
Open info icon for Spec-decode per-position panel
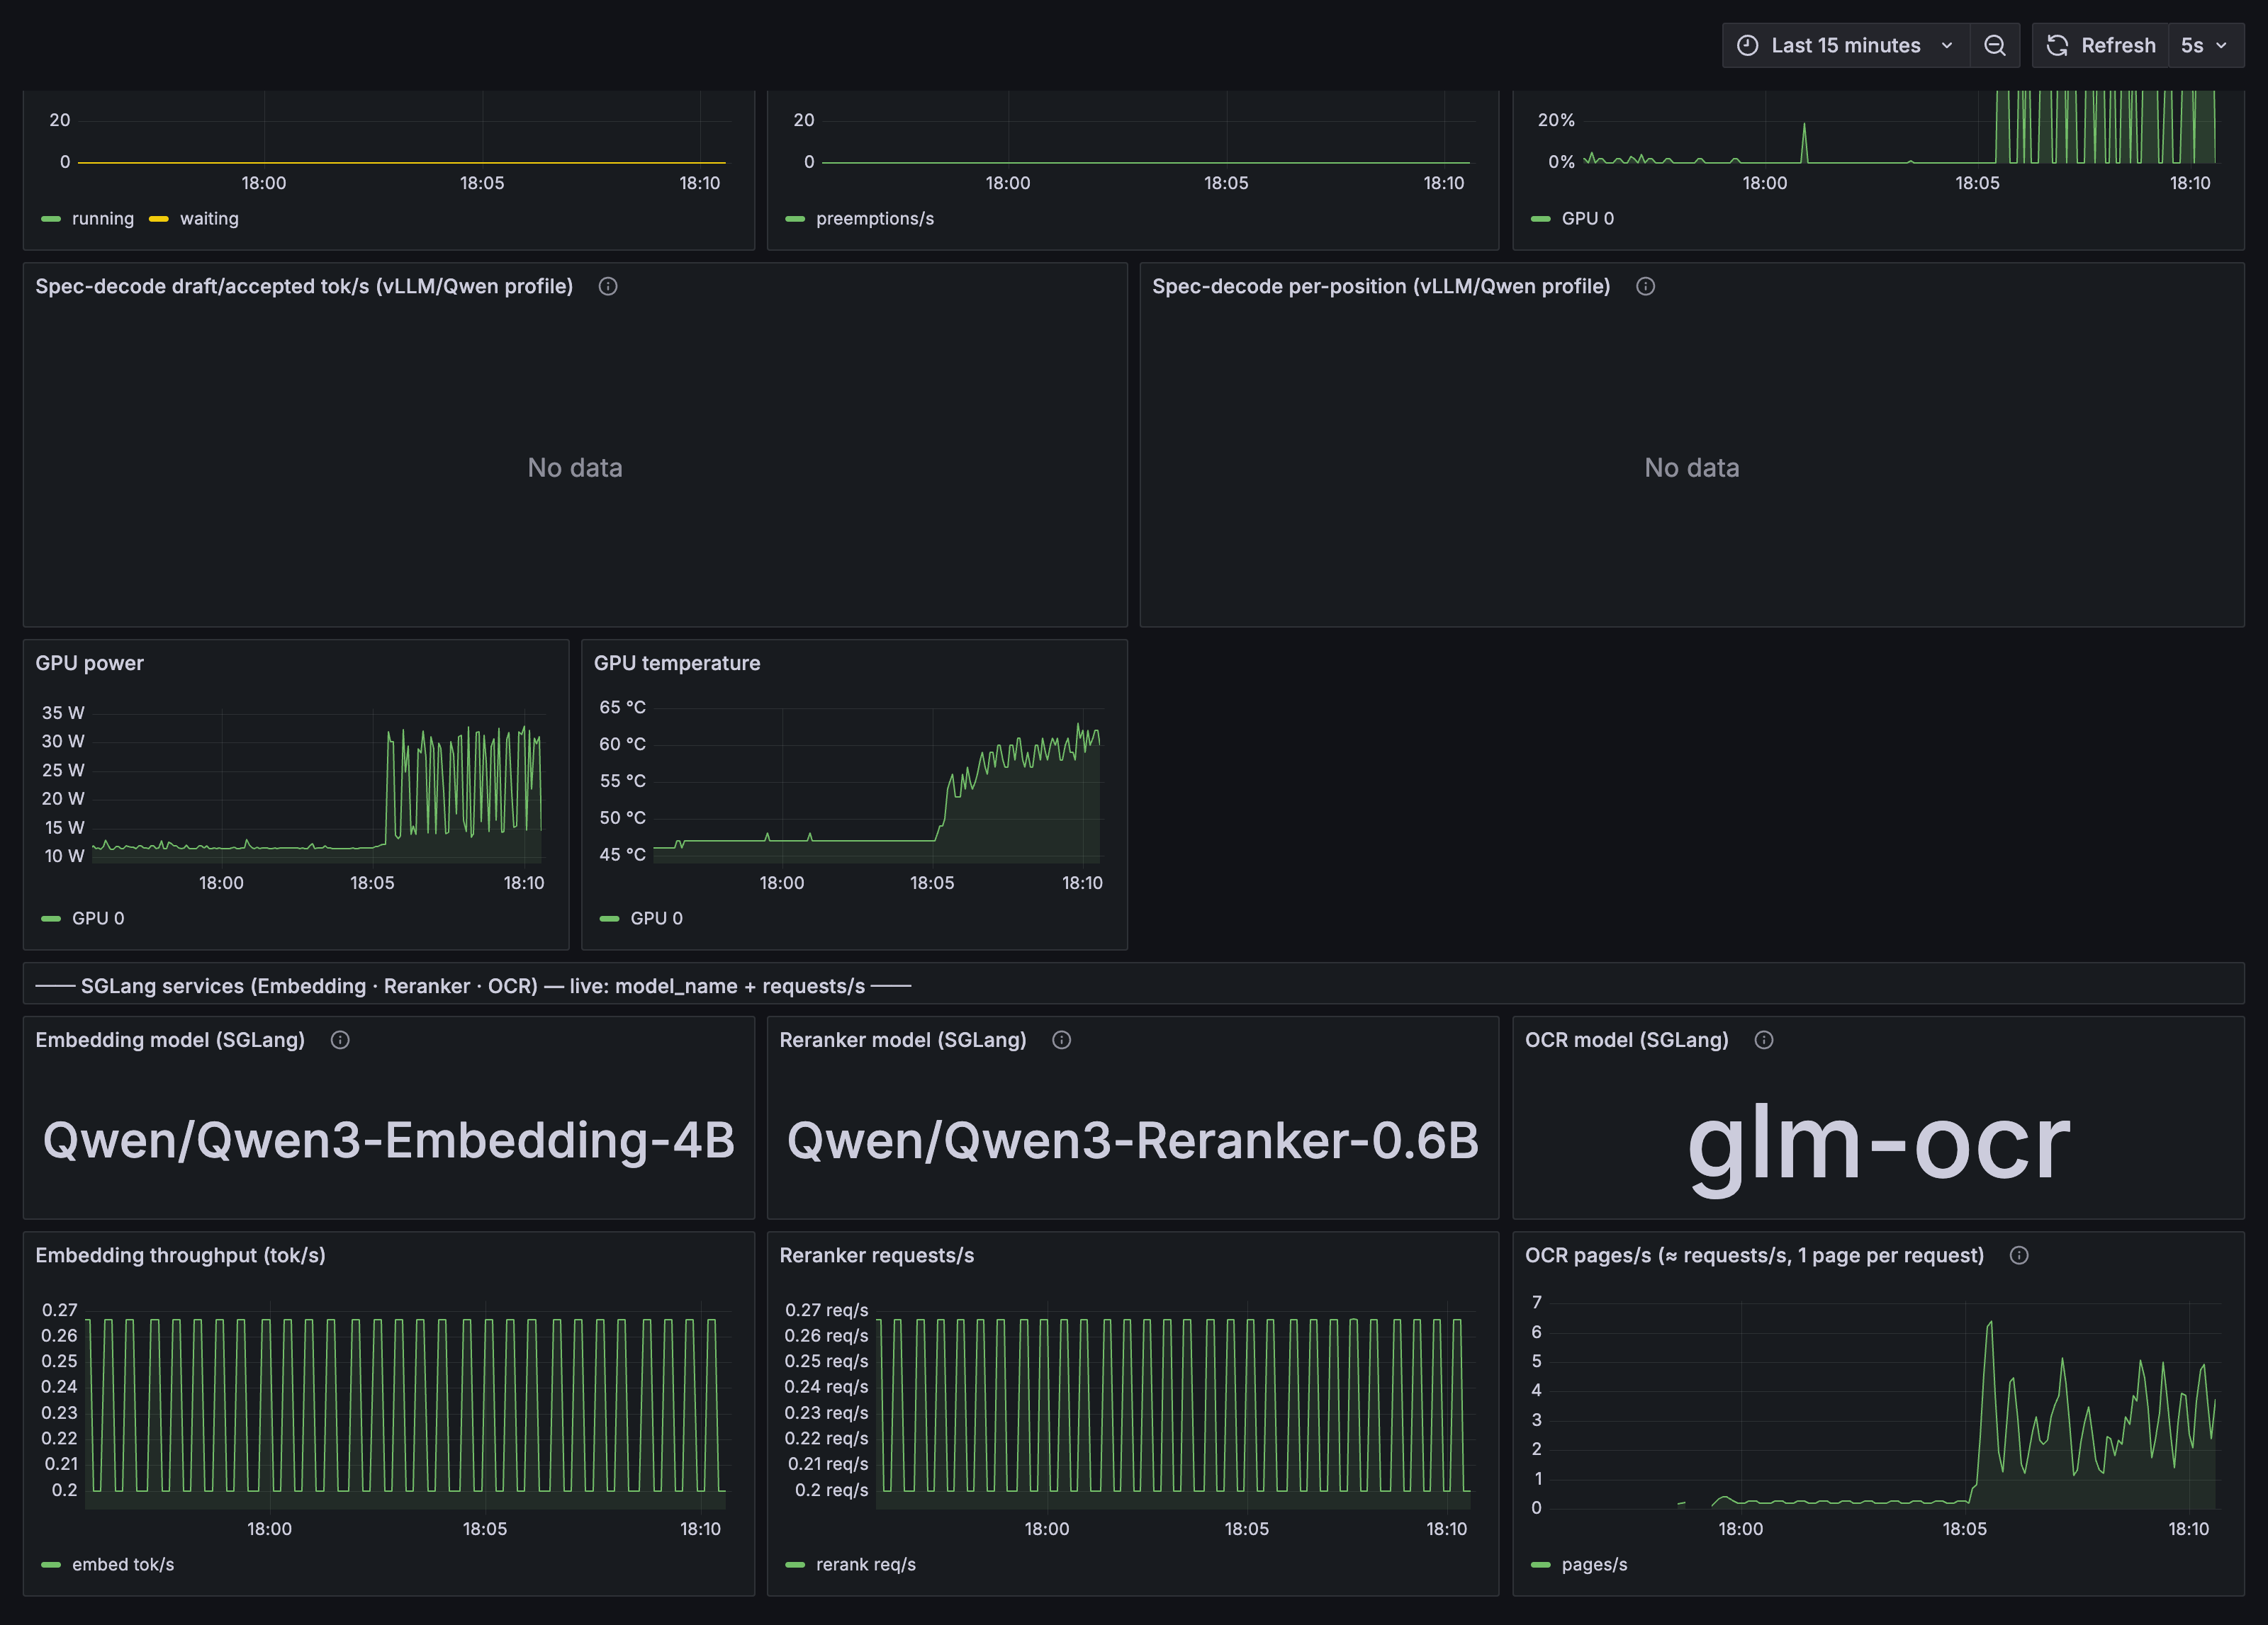tap(1645, 287)
